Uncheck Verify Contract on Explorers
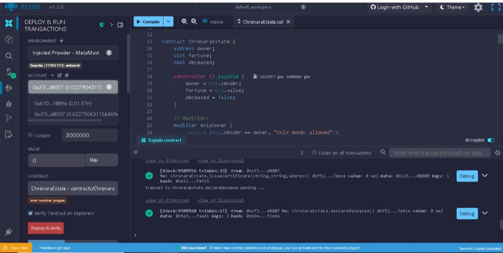Screen dimensions: 503x253 [30, 213]
